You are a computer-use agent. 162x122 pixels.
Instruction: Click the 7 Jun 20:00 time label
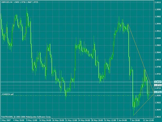[x=135, y=120]
